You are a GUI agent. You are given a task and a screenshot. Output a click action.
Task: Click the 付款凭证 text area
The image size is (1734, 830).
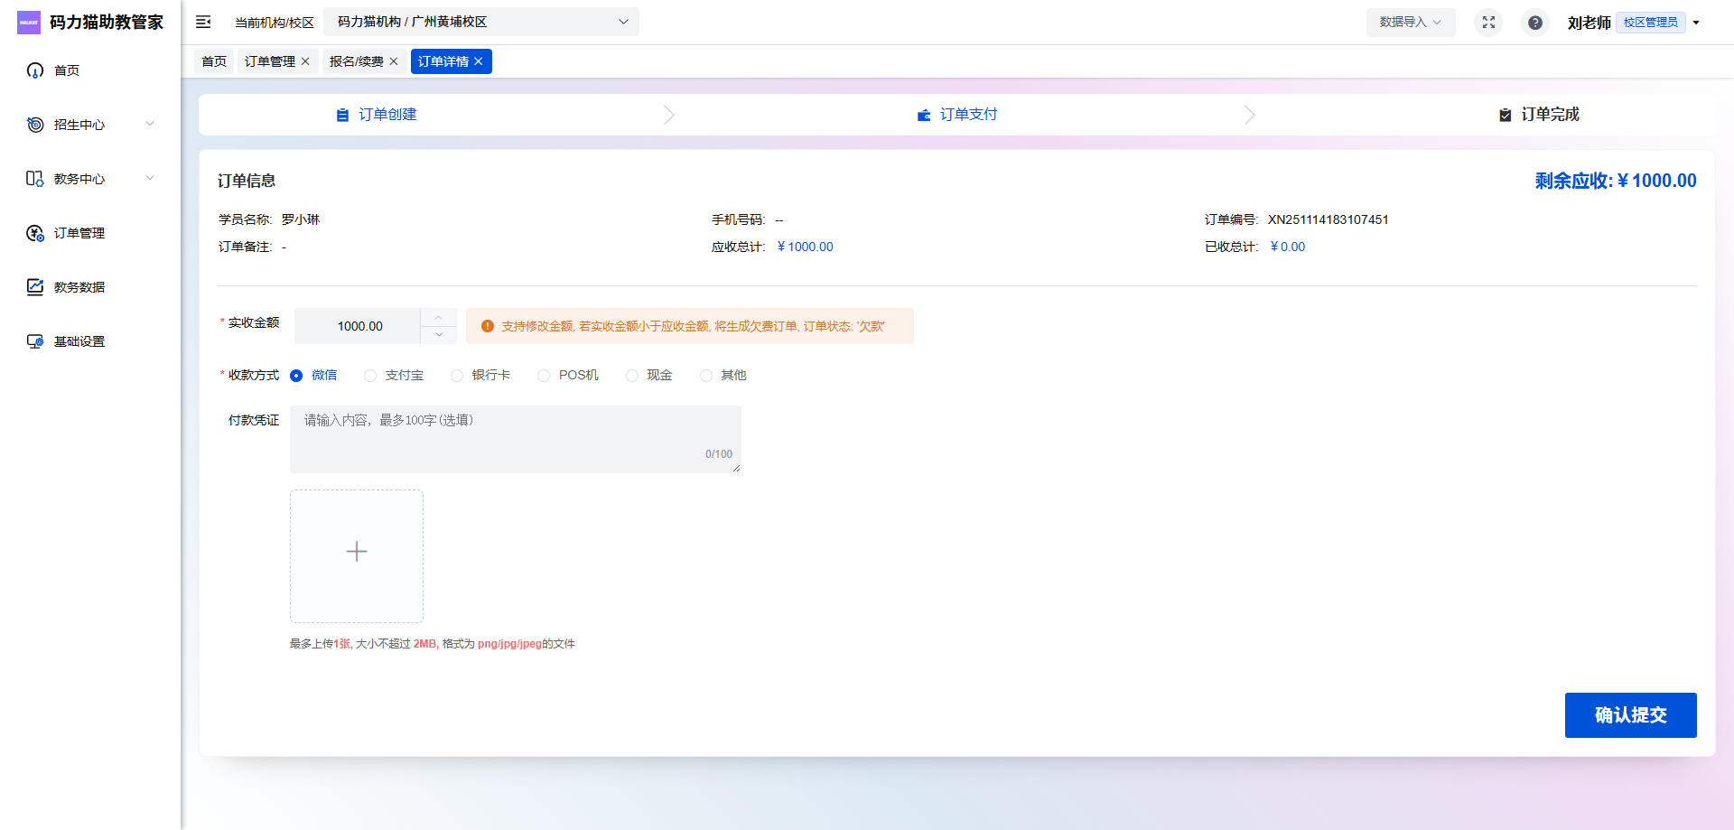[x=515, y=439]
